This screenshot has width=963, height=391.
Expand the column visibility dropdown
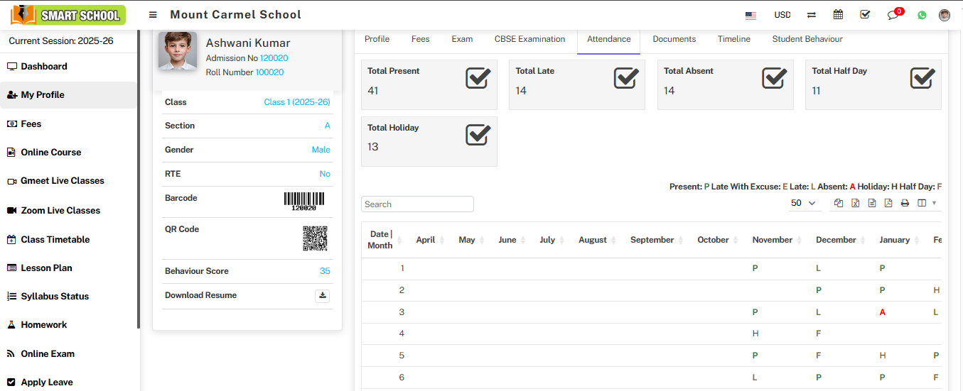tap(927, 203)
